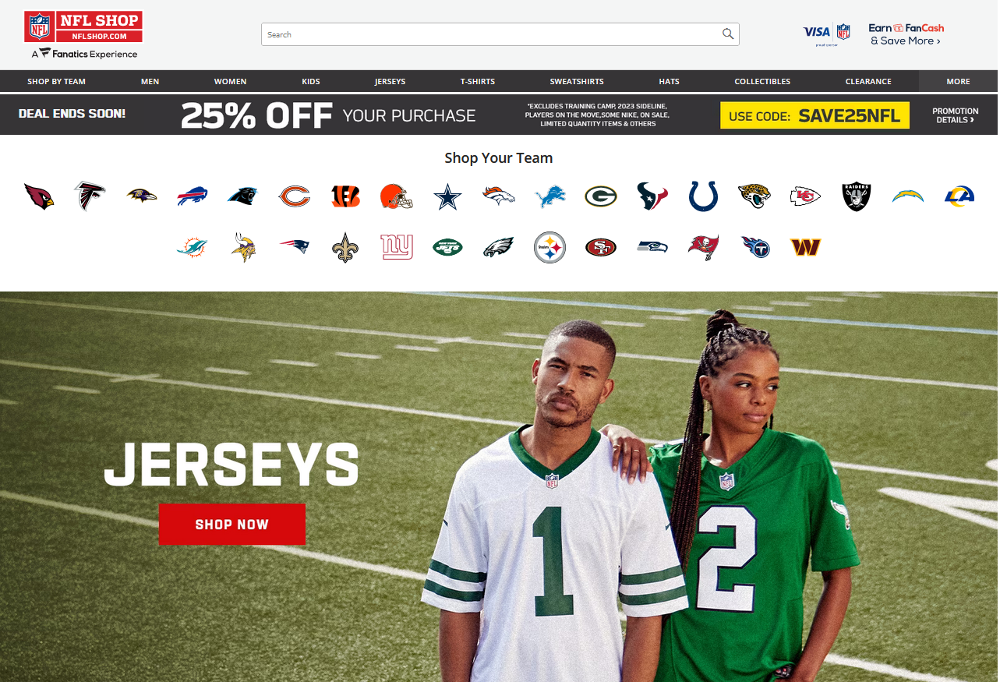
Task: Click the red Shop Now button
Action: pos(232,525)
